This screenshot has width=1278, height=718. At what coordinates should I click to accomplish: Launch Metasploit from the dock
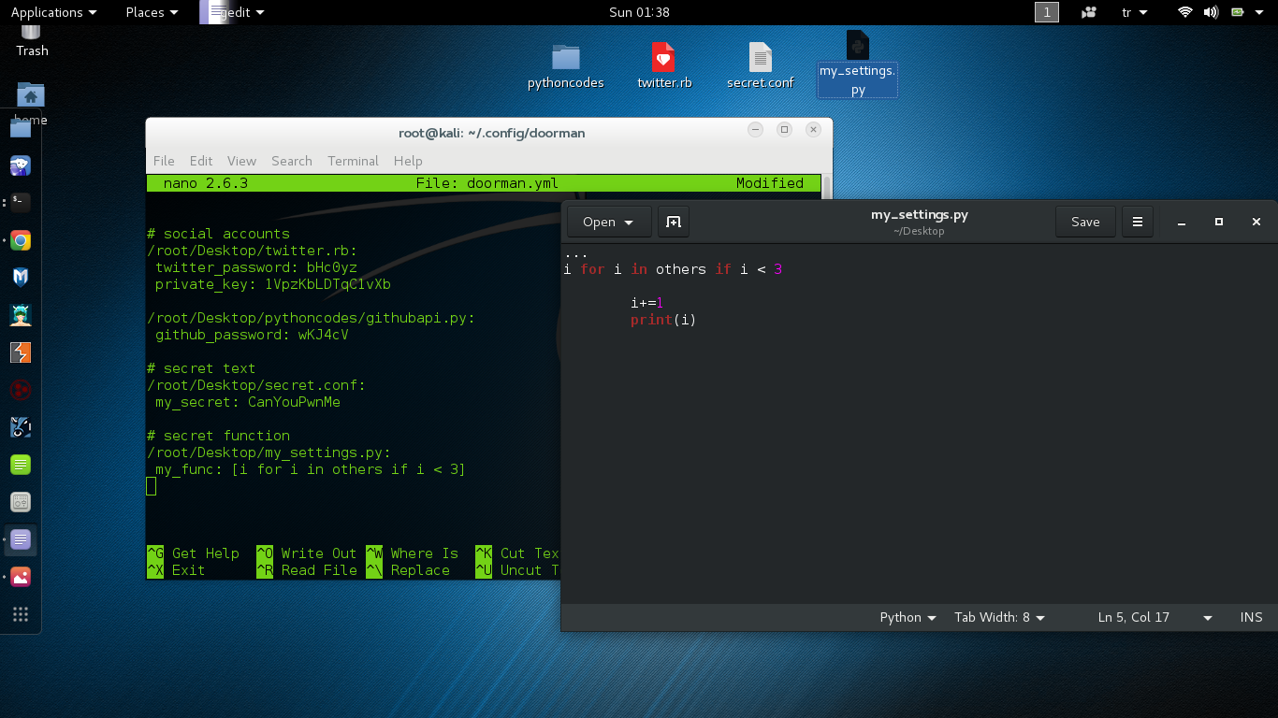[x=21, y=278]
